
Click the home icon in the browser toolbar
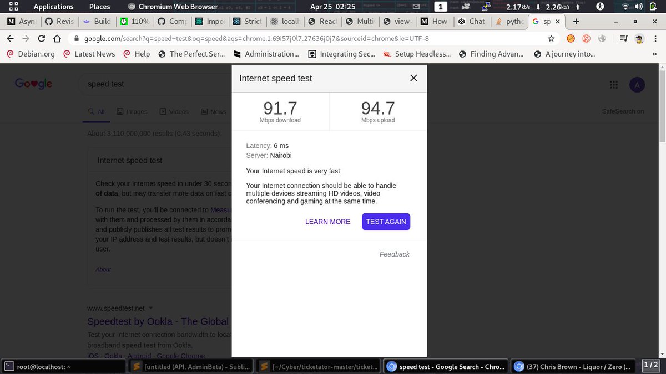pos(57,38)
